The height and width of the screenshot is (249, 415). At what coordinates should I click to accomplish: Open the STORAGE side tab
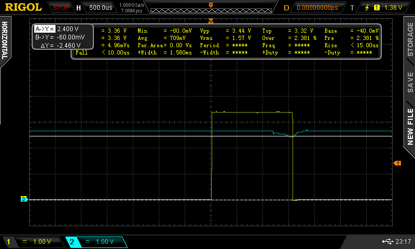[410, 40]
